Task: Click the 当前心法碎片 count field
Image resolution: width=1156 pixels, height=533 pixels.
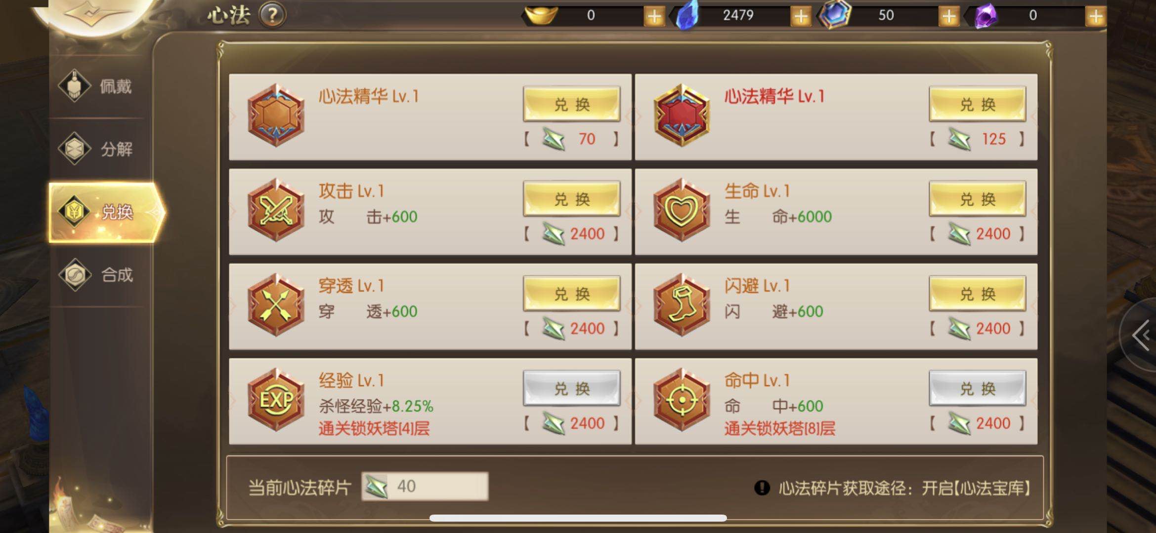Action: pyautogui.click(x=425, y=487)
